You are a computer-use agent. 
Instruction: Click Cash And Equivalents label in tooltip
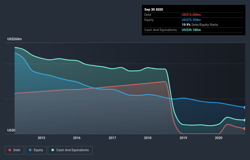tap(160, 30)
